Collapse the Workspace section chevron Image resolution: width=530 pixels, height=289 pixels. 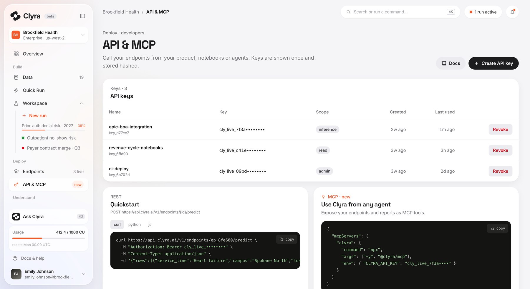(81, 103)
